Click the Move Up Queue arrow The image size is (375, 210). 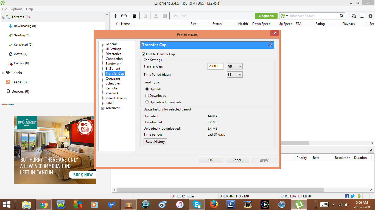[175, 16]
